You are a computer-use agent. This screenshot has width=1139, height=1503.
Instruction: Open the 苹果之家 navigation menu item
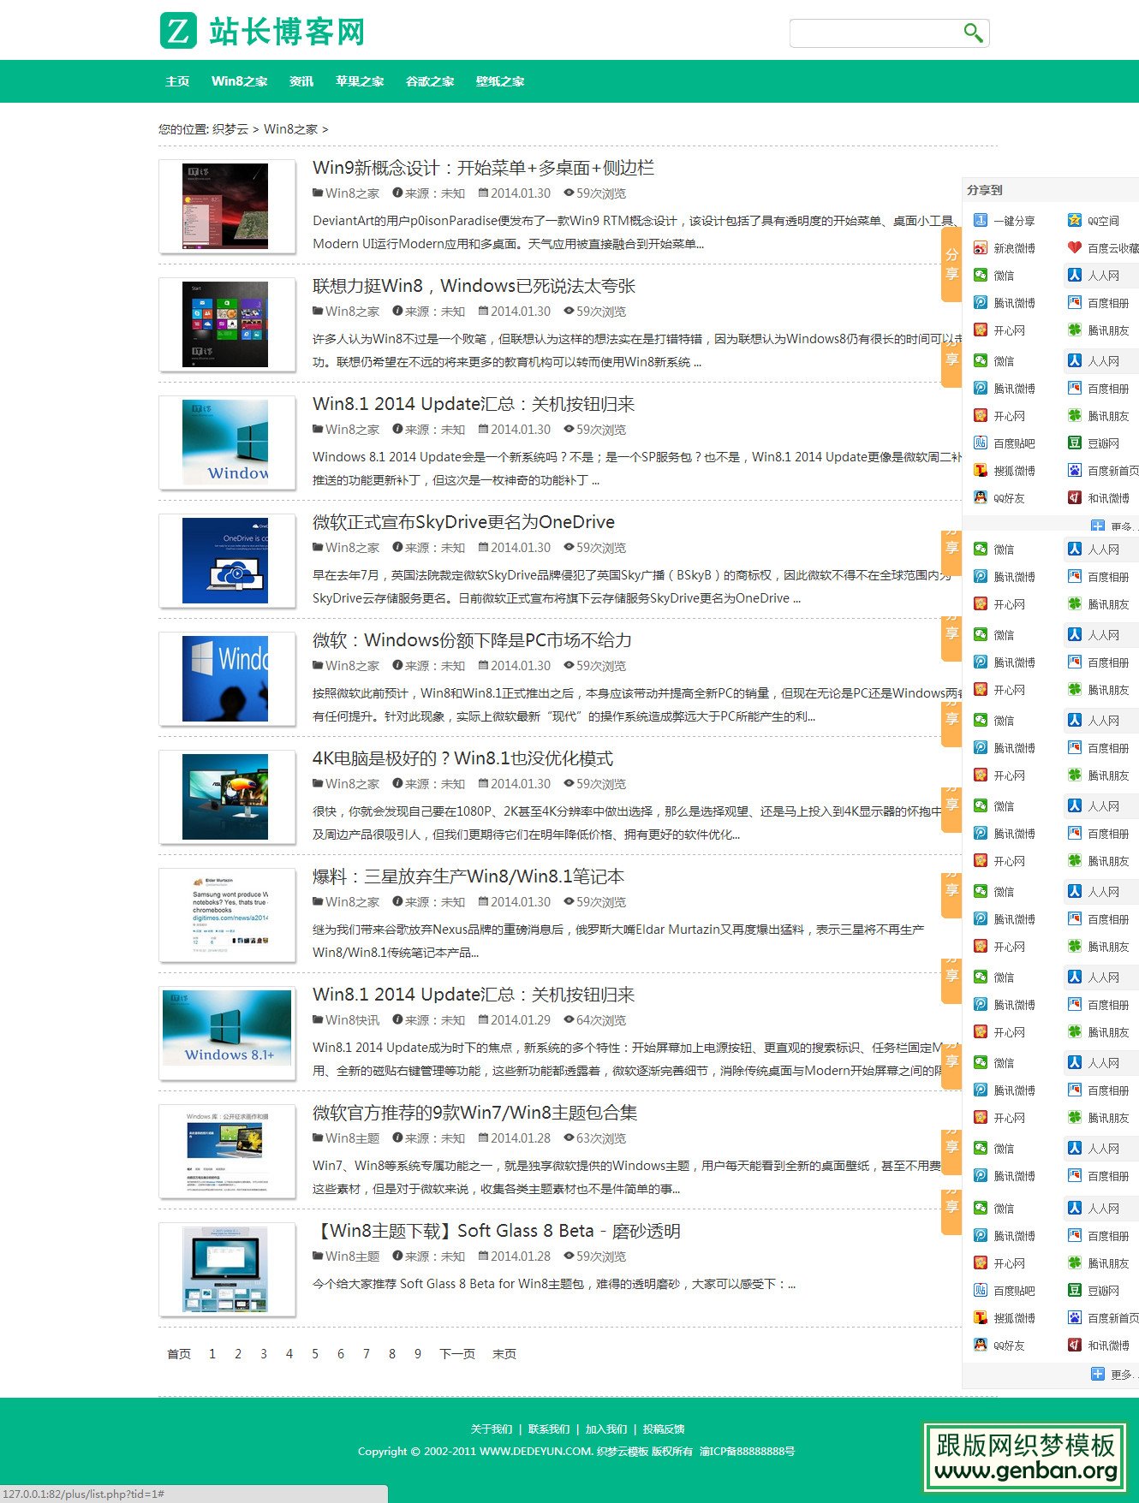(x=360, y=81)
